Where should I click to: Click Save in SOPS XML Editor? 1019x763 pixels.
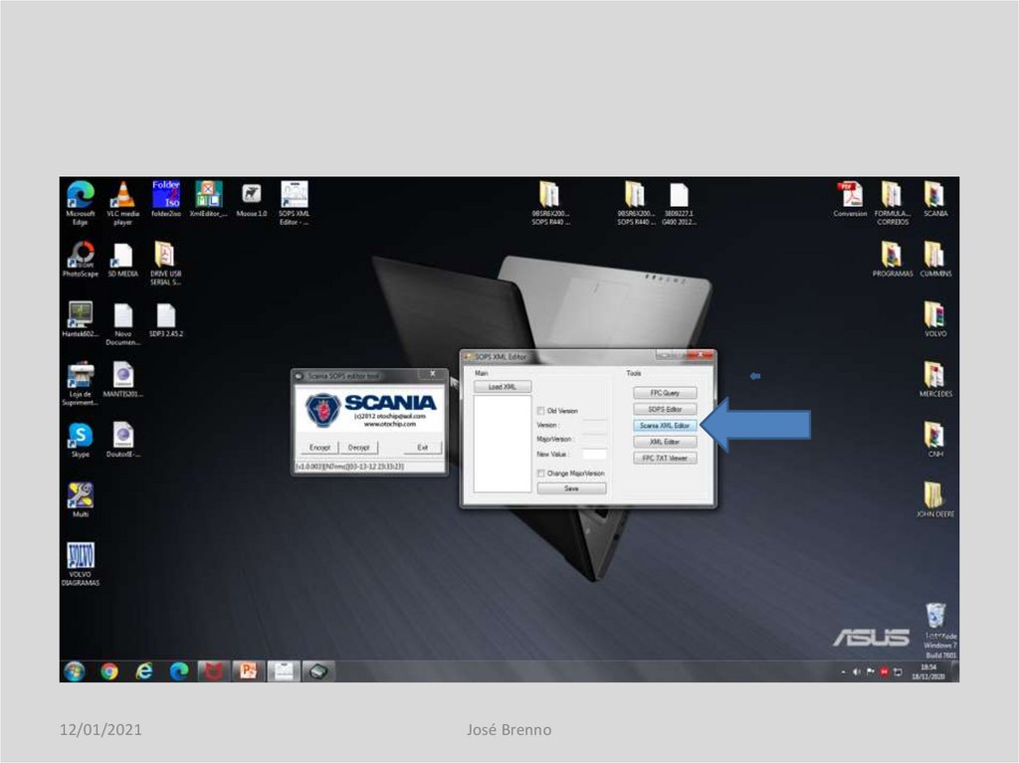point(572,488)
